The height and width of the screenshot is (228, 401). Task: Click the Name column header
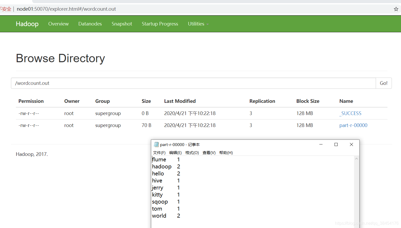[x=346, y=101]
